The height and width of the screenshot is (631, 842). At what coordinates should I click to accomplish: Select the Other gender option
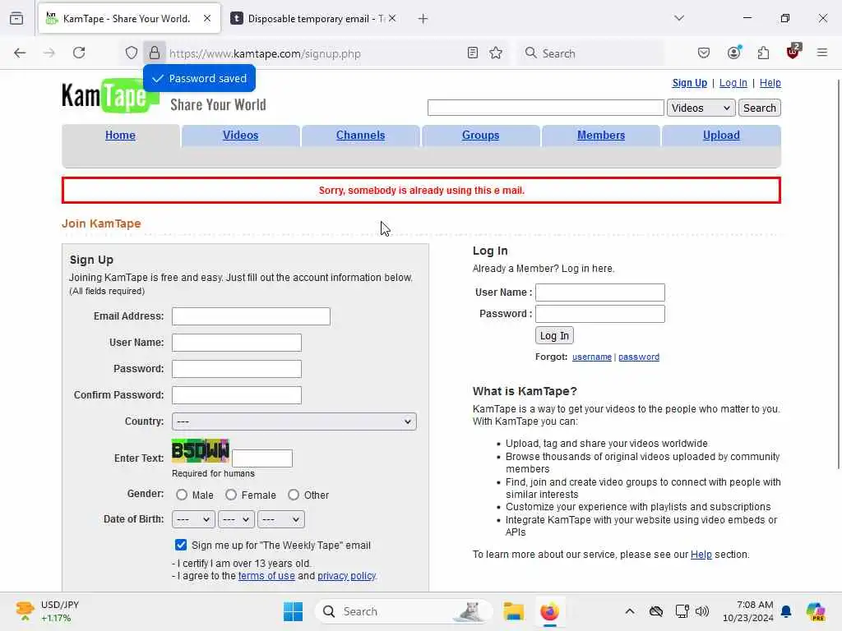294,495
